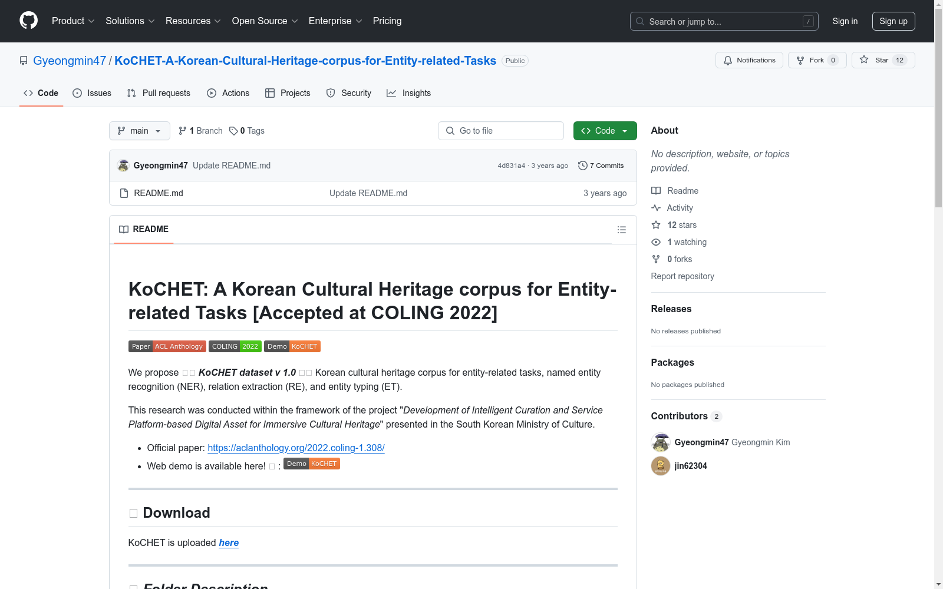
Task: Open jin62304 contributor profile name
Action: (691, 466)
